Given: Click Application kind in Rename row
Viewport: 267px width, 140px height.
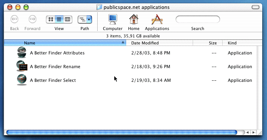Looking at the screenshot, I should 240,67.
